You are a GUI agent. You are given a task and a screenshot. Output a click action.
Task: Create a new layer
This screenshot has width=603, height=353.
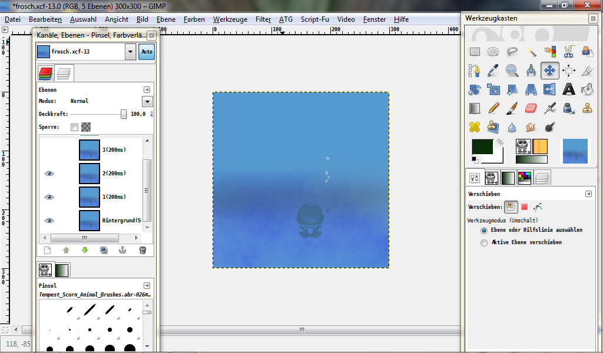point(47,251)
